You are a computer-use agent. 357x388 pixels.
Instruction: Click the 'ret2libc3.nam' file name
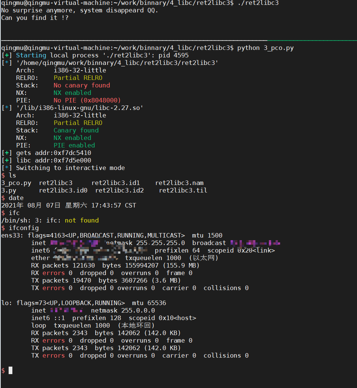(179, 183)
